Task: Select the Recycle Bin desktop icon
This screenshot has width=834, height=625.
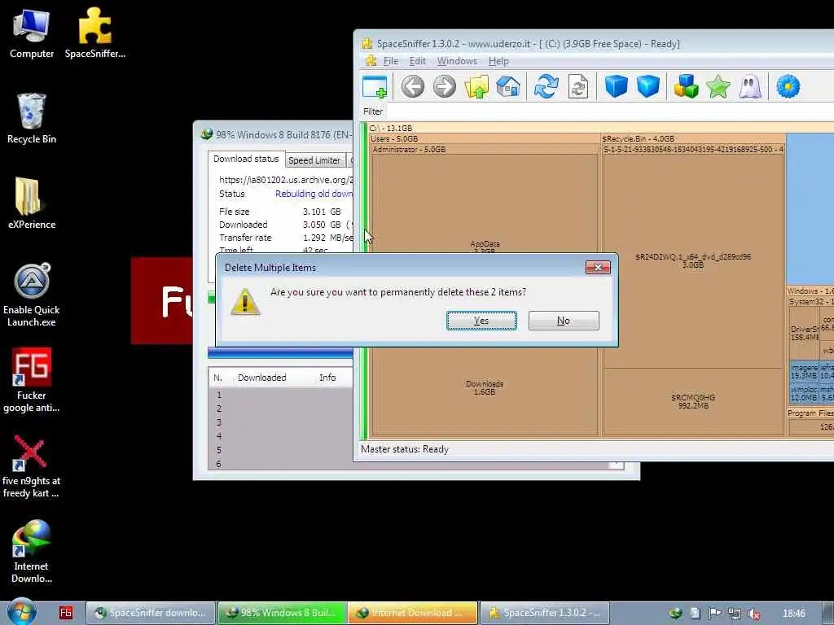Action: 32,119
